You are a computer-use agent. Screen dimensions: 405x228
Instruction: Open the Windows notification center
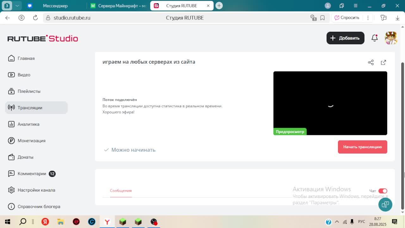click(395, 222)
